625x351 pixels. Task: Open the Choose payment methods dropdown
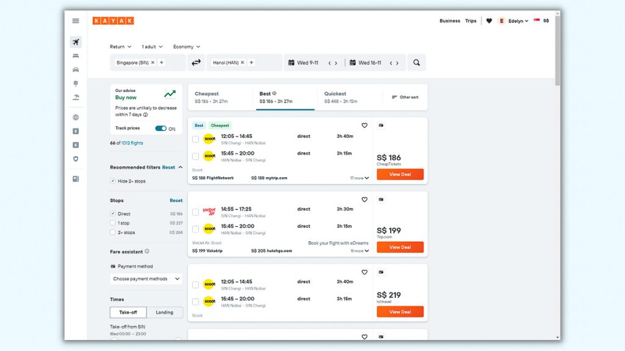[x=146, y=278]
